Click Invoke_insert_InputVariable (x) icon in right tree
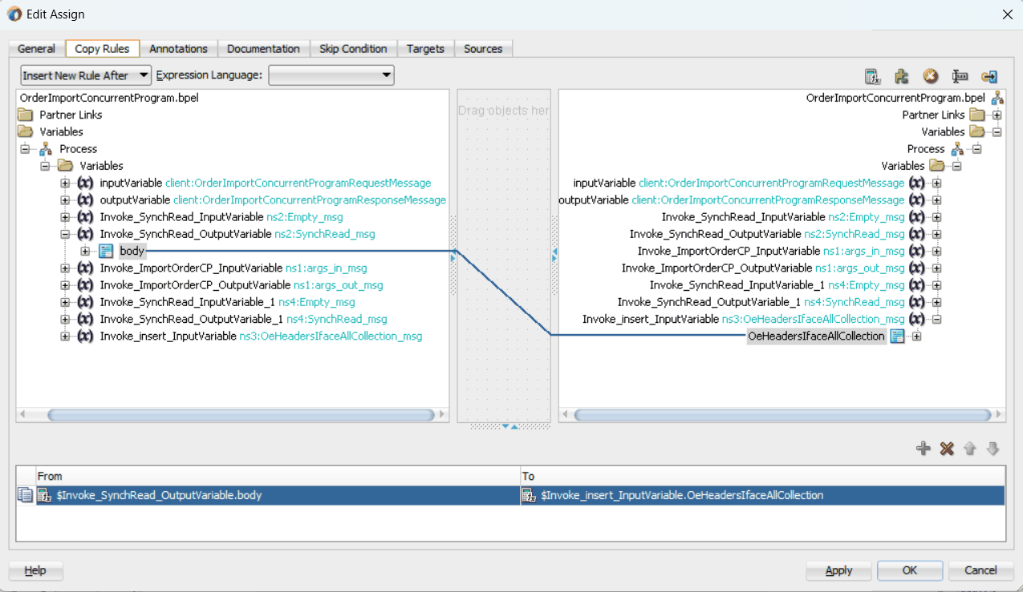 pos(917,320)
